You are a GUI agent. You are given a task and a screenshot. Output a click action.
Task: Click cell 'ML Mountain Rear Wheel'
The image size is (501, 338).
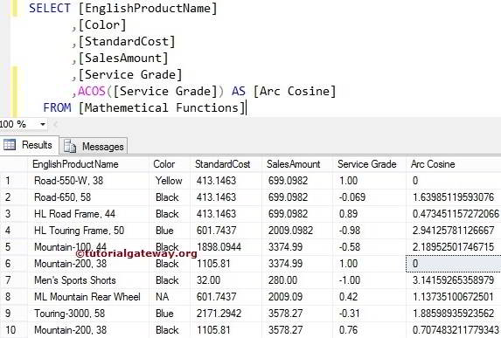tap(87, 297)
